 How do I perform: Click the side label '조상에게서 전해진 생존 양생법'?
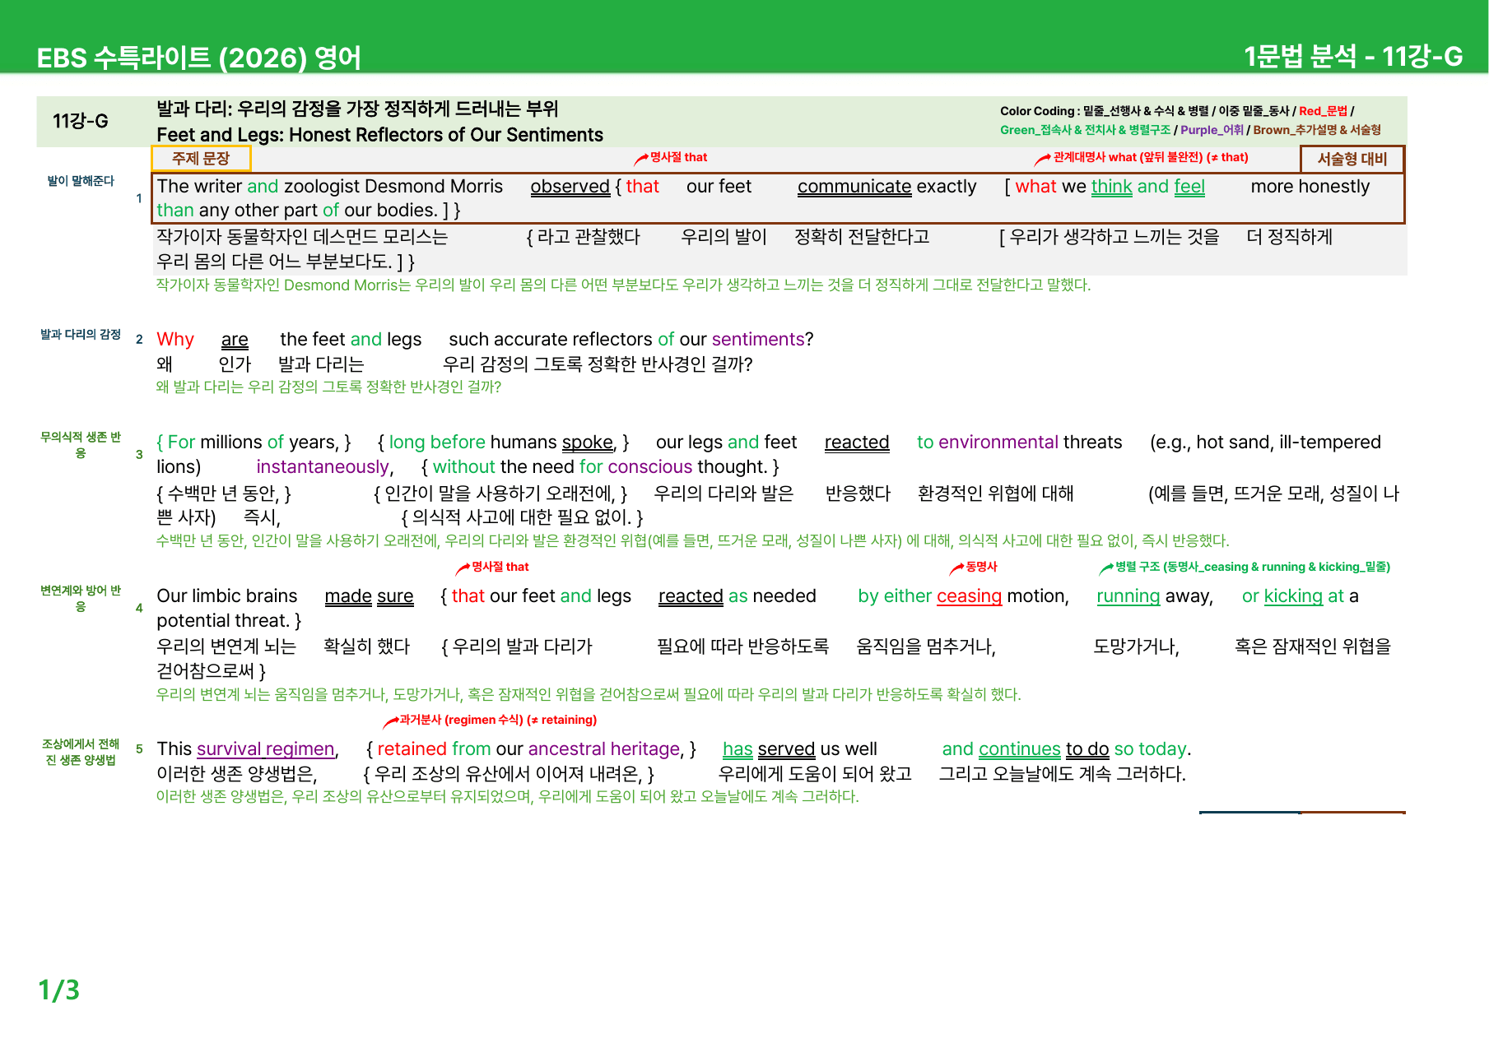click(81, 752)
